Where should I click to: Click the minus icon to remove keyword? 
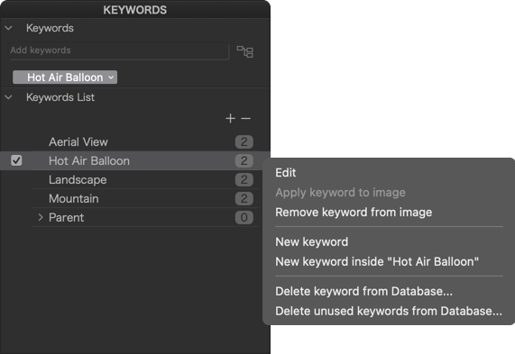click(x=245, y=118)
